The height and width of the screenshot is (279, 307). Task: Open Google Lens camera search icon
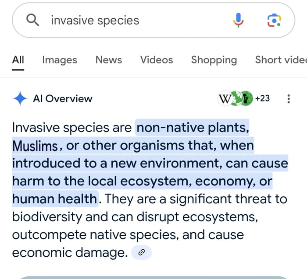(274, 20)
